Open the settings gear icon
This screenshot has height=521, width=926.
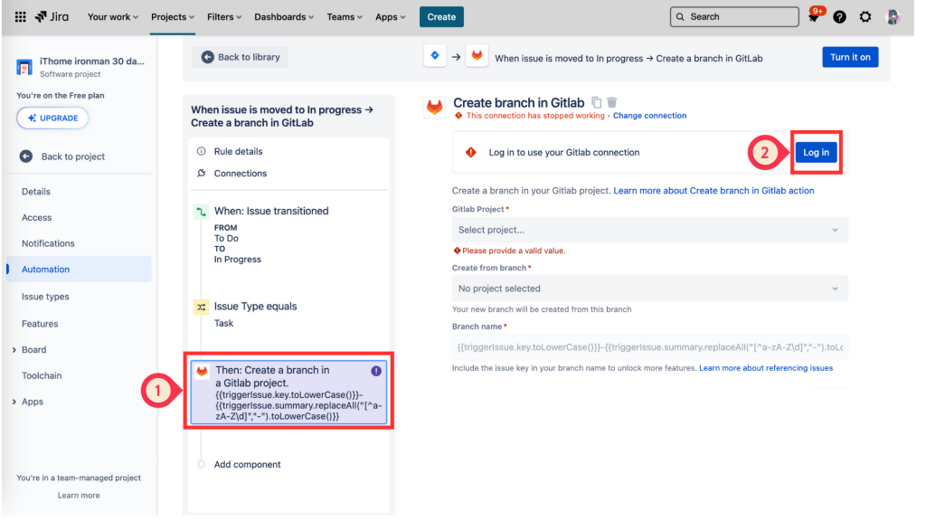tap(865, 16)
